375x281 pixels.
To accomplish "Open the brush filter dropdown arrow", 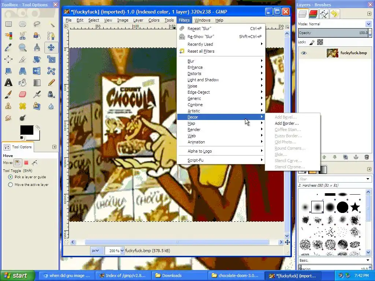I will [368, 179].
